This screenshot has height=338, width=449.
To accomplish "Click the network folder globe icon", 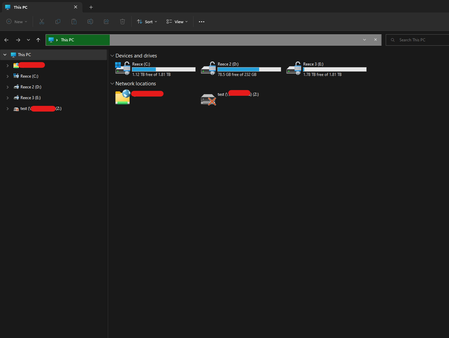I will pyautogui.click(x=123, y=97).
